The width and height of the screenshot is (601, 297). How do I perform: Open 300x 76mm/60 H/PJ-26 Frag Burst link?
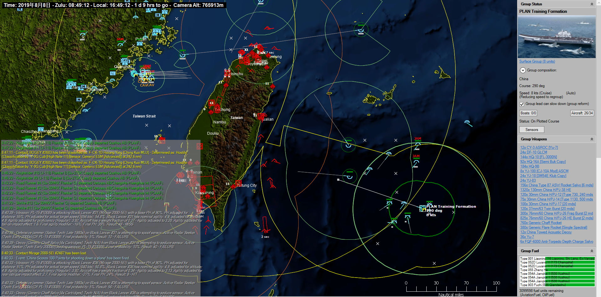[557, 213]
